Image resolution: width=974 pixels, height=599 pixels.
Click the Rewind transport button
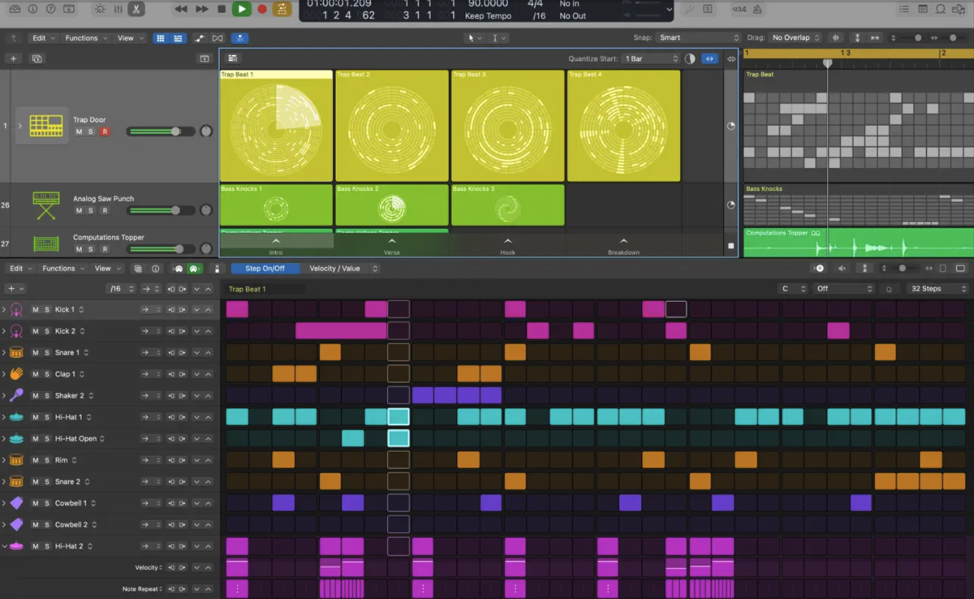(181, 9)
